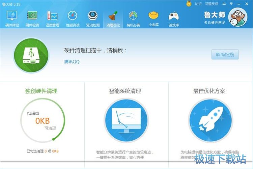This screenshot has height=169, width=253.
Task: Click the circular scan progress ring
Action: click(43, 120)
